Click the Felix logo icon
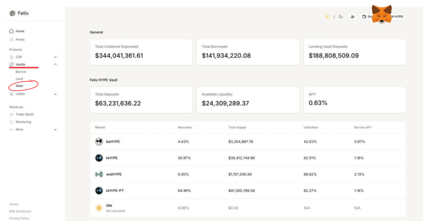Screen dimensions: 423x221 click(12, 13)
